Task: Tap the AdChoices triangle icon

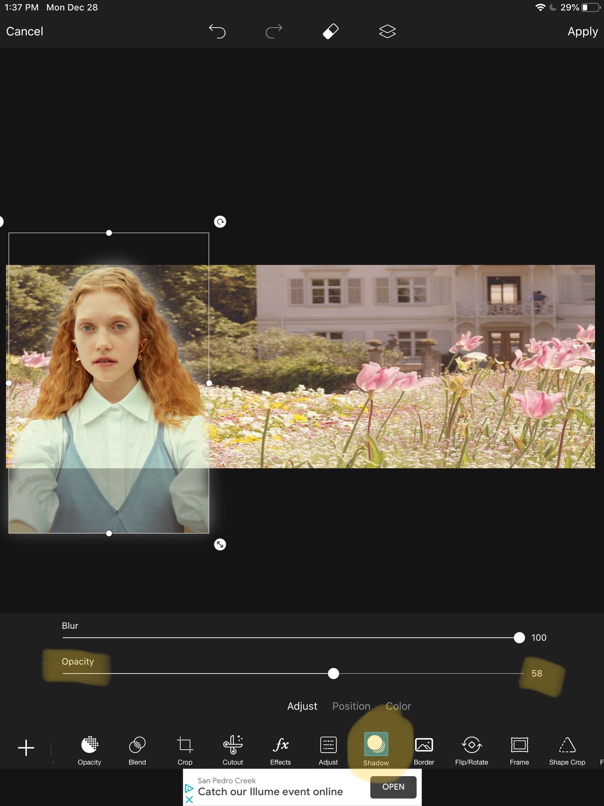Action: click(189, 788)
